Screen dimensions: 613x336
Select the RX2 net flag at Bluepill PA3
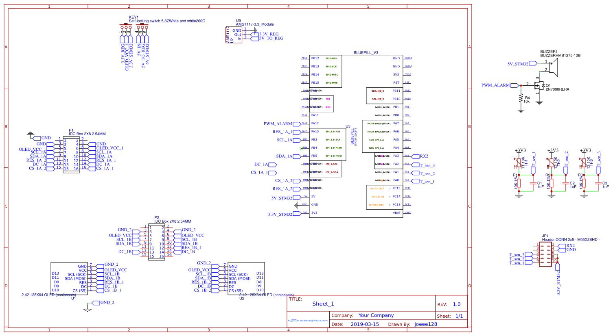420,156
